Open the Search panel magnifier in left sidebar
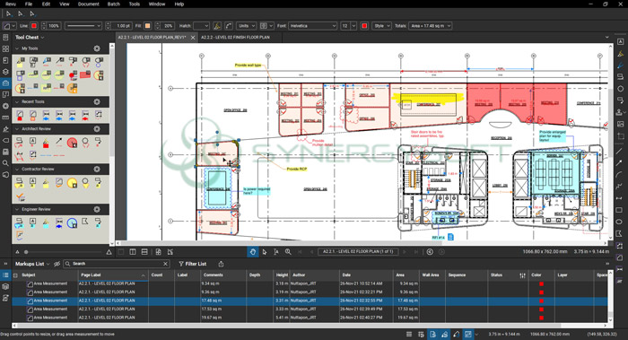The image size is (628, 340). tap(5, 163)
